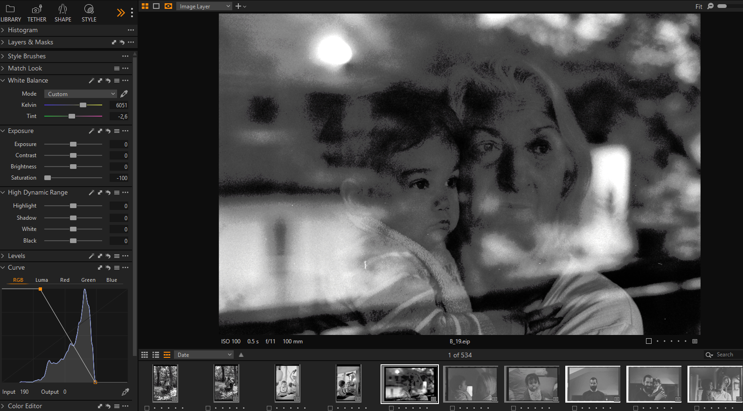Switch to the Style tool tab
This screenshot has width=743, height=411.
[89, 13]
